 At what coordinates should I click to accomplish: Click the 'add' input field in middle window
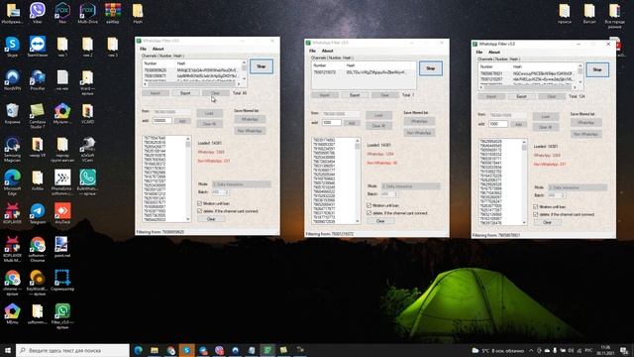[332, 123]
